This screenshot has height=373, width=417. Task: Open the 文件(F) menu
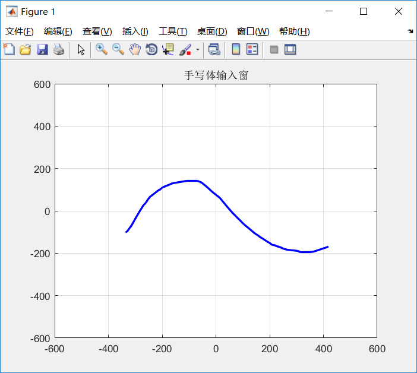click(x=20, y=31)
